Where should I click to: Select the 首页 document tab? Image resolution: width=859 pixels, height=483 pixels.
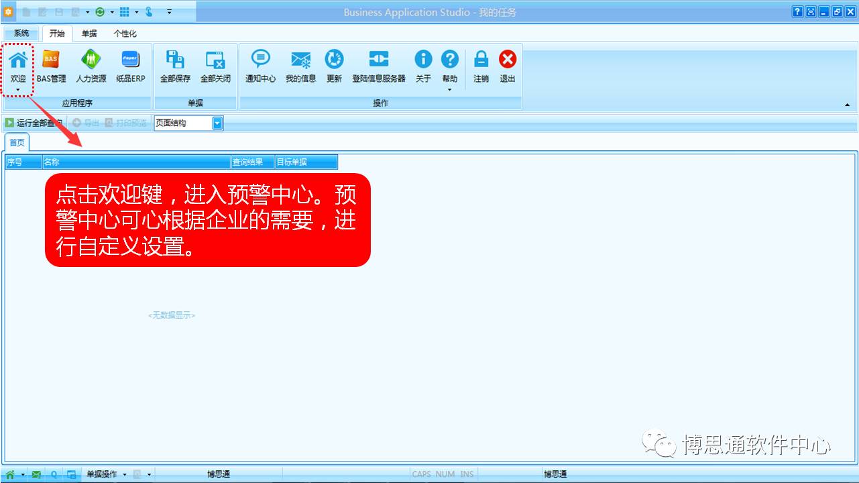coord(17,142)
